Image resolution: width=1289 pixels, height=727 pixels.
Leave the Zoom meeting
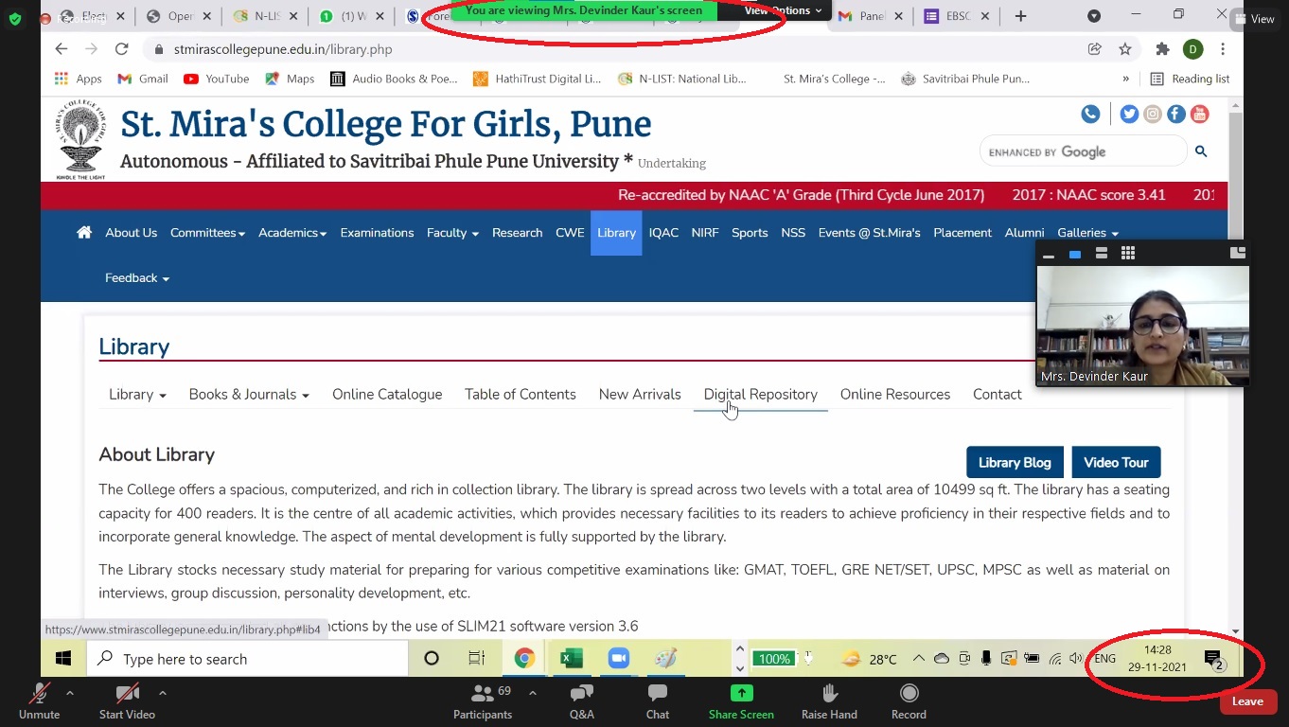point(1247,701)
